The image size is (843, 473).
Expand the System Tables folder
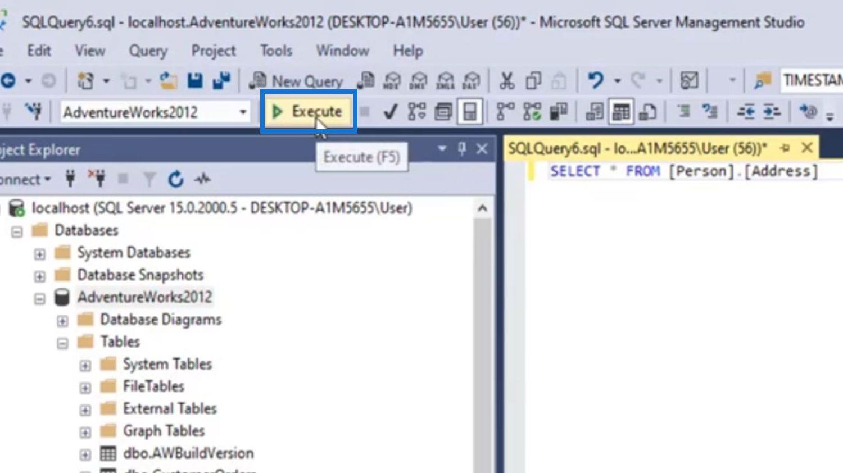point(85,366)
